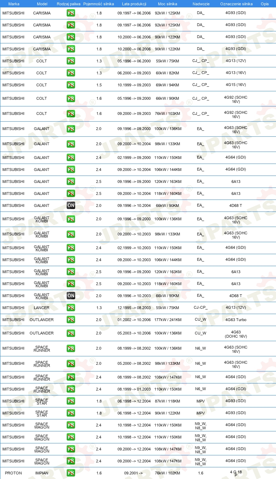
Task: Select petrol icon of GALANT KOMBI 120kW / 163KM
Action: click(x=71, y=272)
